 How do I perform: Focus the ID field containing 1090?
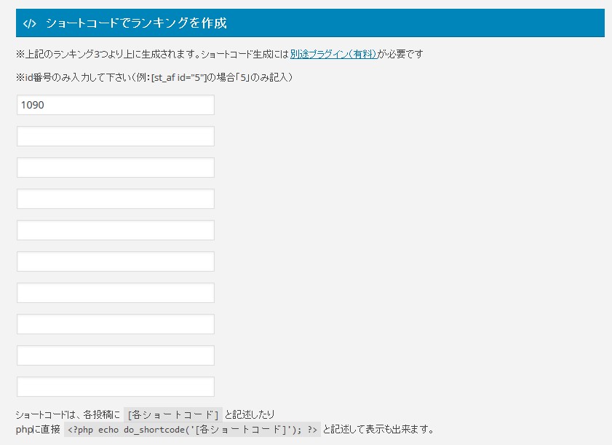point(116,105)
